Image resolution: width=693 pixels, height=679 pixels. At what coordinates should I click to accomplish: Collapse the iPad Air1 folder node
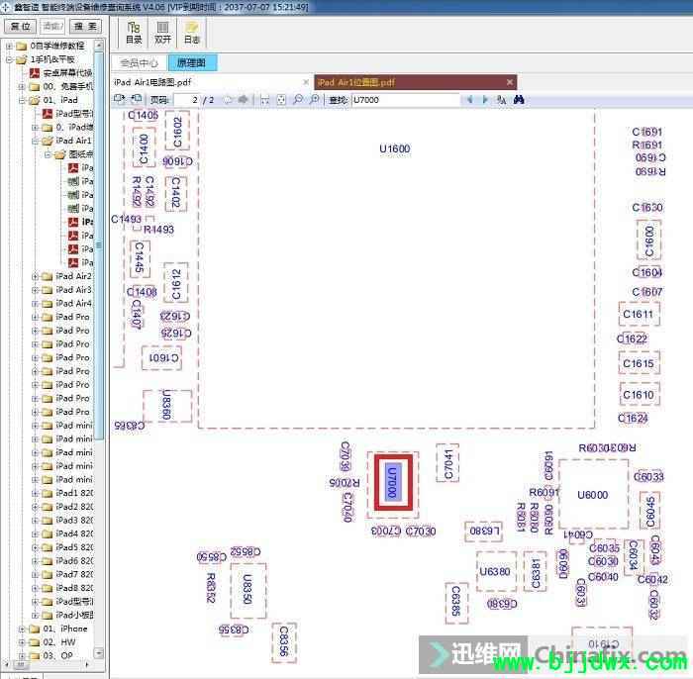[35, 141]
